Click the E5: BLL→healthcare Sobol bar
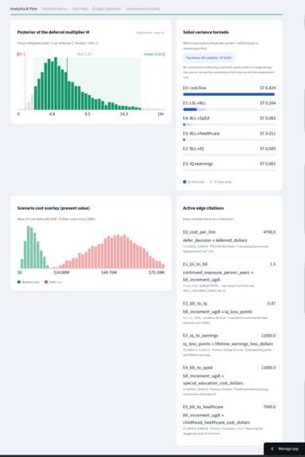Viewport: 305px width, 457px height. (x=229, y=140)
